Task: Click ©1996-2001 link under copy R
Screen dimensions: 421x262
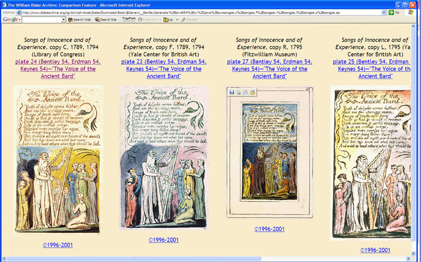Action: coord(270,229)
